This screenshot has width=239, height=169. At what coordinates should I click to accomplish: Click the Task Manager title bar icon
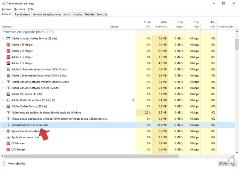pyautogui.click(x=4, y=3)
